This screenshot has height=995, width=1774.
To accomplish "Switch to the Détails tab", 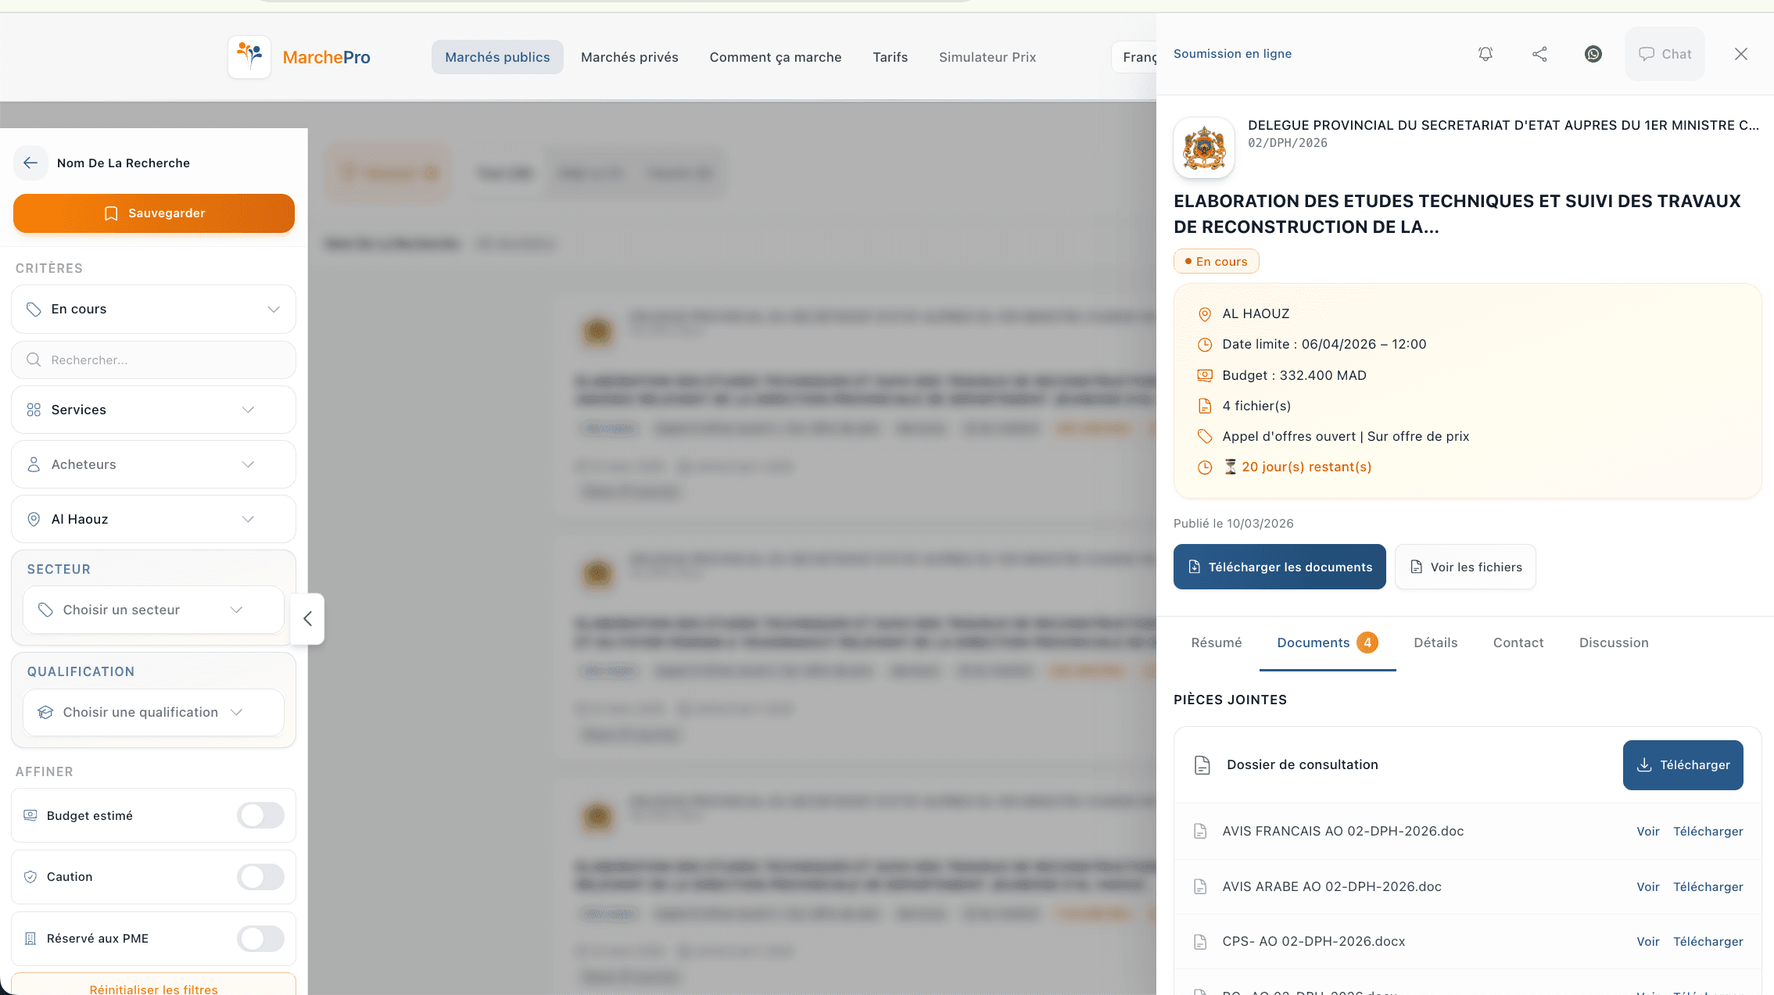I will tap(1435, 642).
